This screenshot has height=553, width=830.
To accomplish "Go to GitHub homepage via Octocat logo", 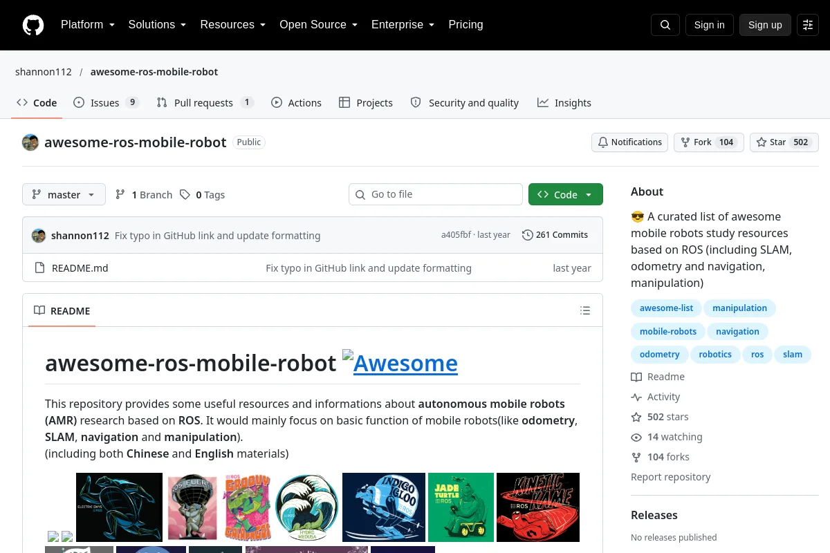I will click(33, 25).
